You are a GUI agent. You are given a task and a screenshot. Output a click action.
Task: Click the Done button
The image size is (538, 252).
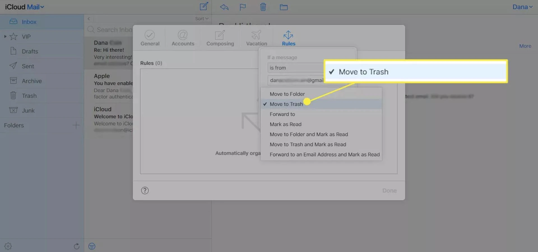[389, 191]
